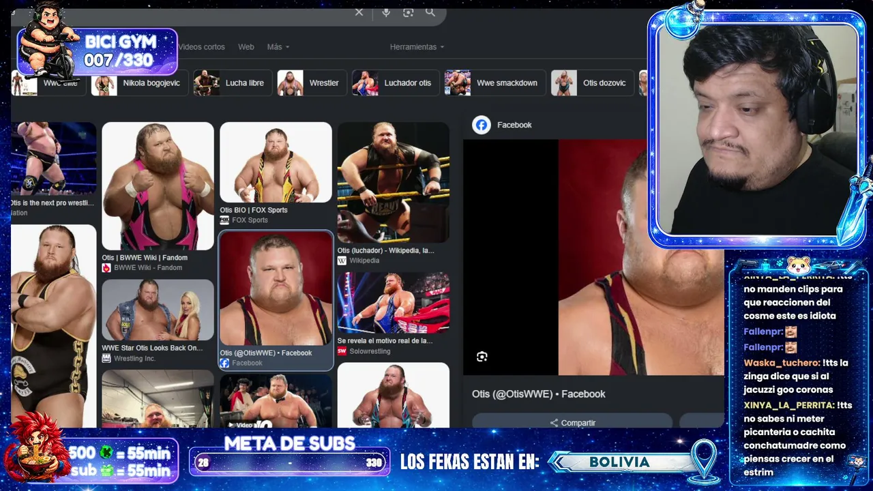The width and height of the screenshot is (873, 491).
Task: Select the Wwe elite suggestion chip
Action: pos(48,83)
